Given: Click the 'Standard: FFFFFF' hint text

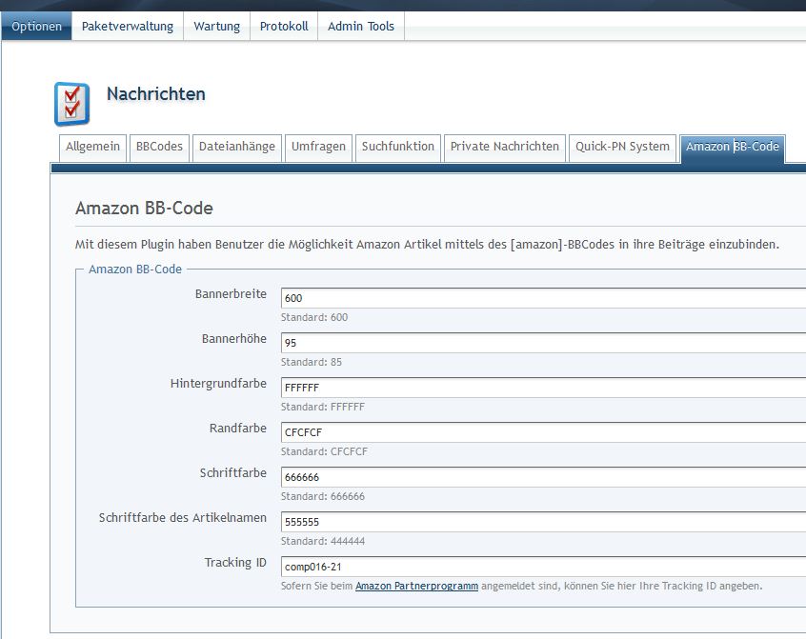Looking at the screenshot, I should [x=323, y=407].
